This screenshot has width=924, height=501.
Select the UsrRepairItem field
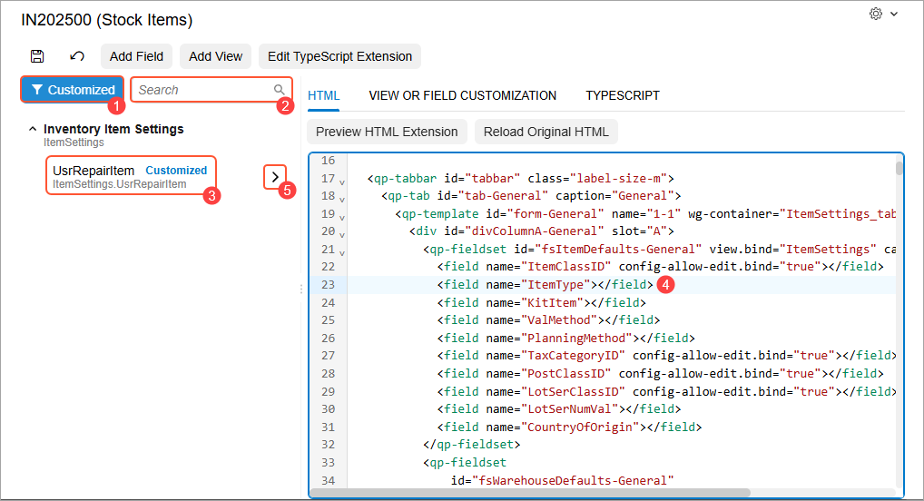pyautogui.click(x=131, y=176)
